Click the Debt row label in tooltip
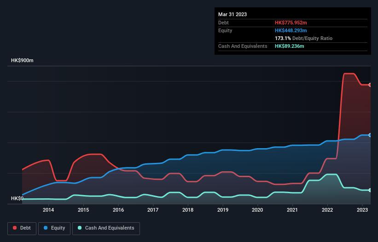The image size is (378, 242). (x=223, y=23)
